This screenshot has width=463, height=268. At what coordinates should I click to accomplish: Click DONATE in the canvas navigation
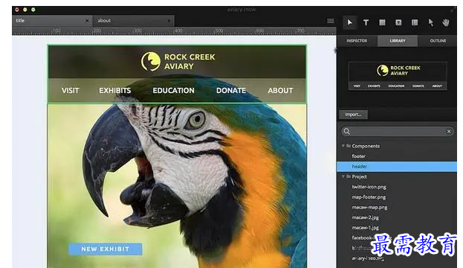point(231,91)
